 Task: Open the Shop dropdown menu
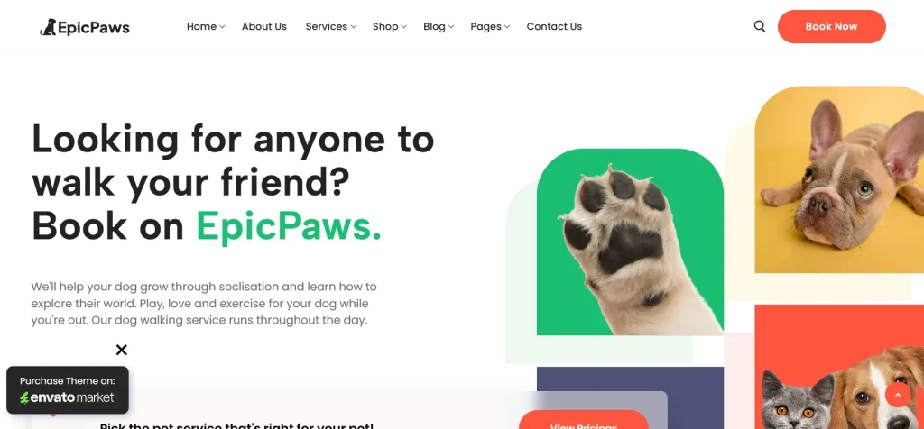[x=390, y=26]
